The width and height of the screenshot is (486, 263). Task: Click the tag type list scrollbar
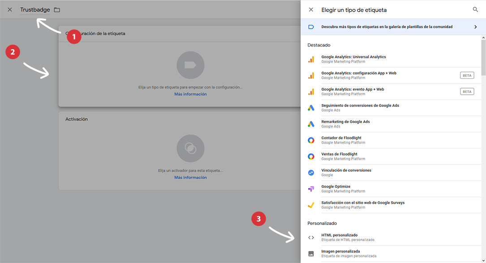click(483, 58)
